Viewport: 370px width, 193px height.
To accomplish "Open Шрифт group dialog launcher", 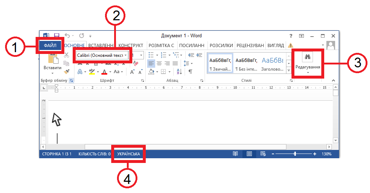I will tap(142, 81).
